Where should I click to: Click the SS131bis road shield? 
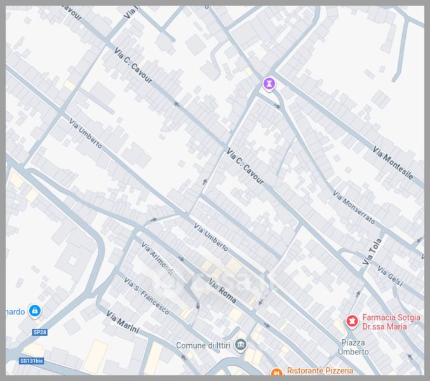tap(32, 361)
